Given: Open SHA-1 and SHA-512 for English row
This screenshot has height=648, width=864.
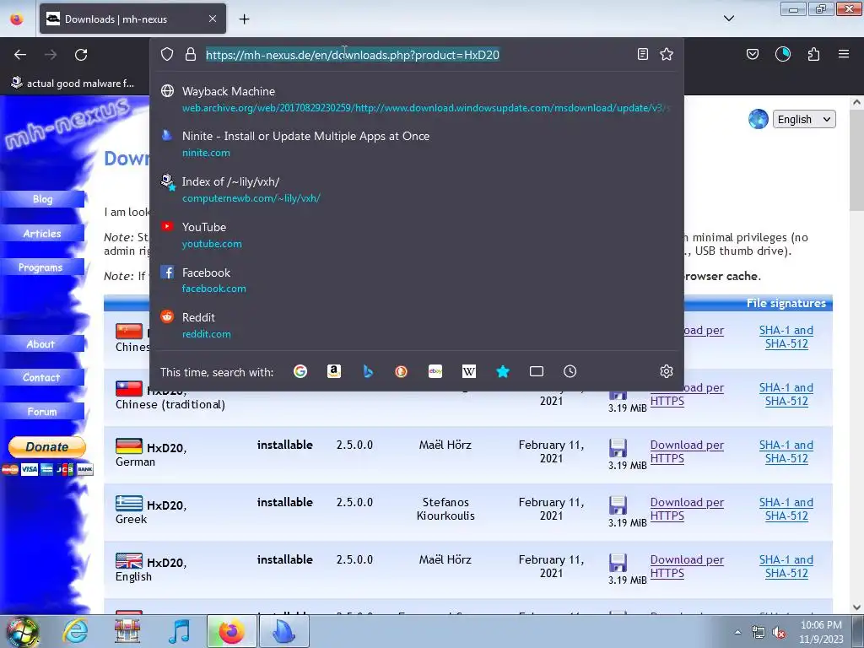Looking at the screenshot, I should coord(786,566).
